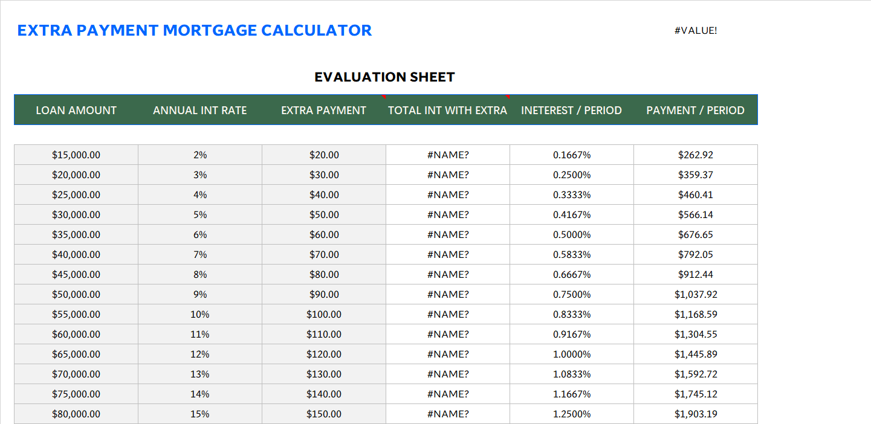871x424 pixels.
Task: Select the 0.1667% interest per period cell
Action: (x=572, y=155)
